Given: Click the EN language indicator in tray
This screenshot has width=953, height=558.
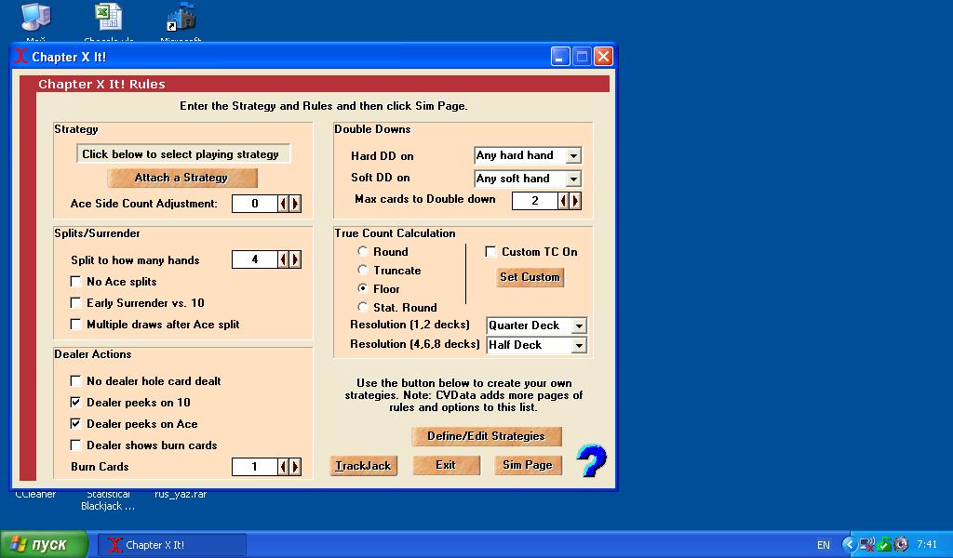Looking at the screenshot, I should point(824,545).
